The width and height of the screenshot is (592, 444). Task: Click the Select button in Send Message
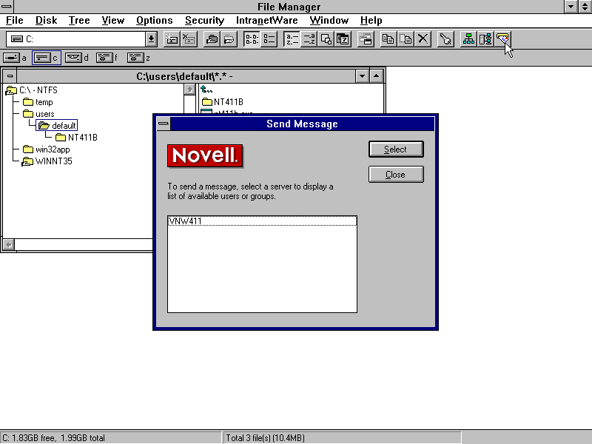pyautogui.click(x=396, y=149)
